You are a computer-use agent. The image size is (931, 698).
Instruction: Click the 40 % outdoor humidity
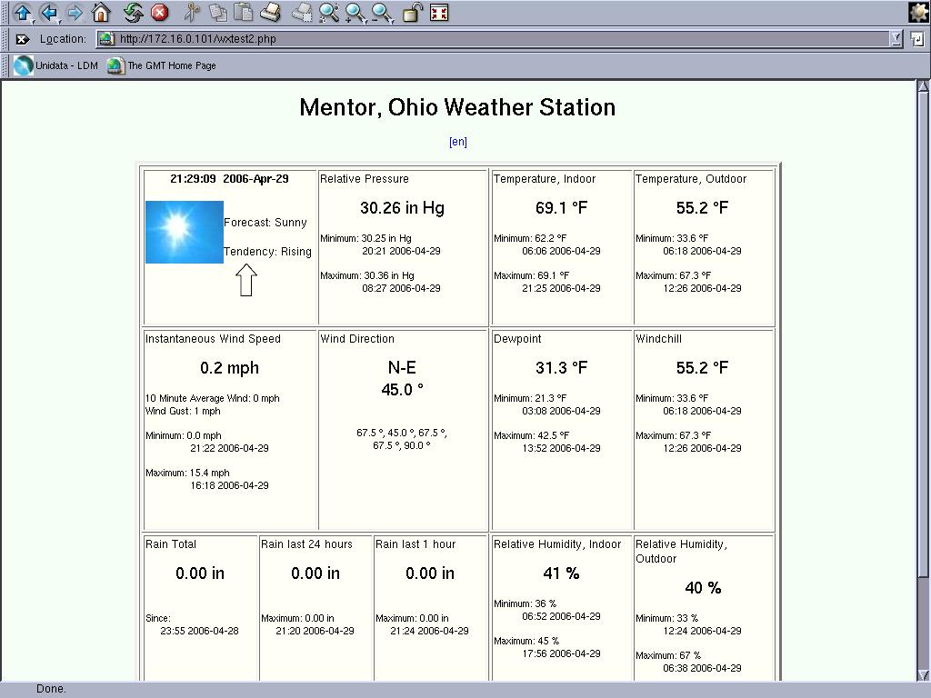click(x=703, y=588)
